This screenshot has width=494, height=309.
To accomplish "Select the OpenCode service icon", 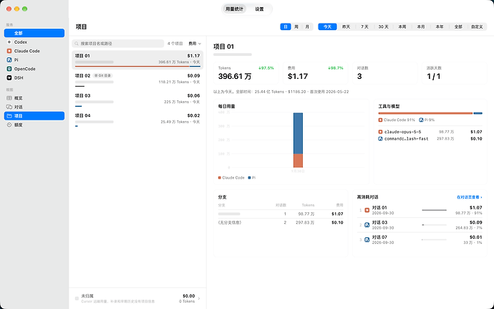I will [9, 69].
